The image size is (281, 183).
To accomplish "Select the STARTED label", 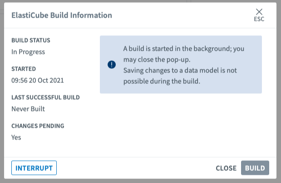I will point(24,69).
